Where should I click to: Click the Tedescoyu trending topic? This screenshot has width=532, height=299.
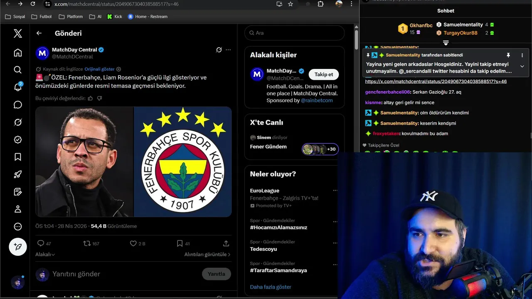[x=264, y=249]
